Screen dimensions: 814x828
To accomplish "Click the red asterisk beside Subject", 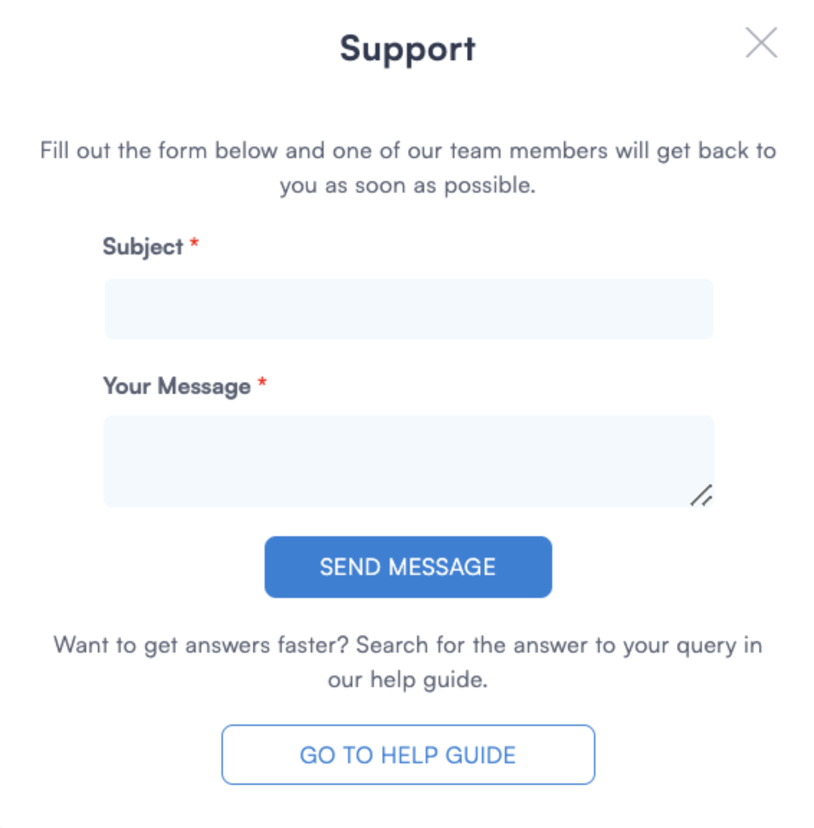I will click(194, 243).
